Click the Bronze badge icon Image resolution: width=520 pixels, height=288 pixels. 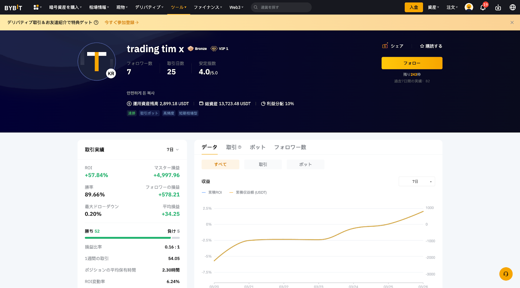point(190,49)
